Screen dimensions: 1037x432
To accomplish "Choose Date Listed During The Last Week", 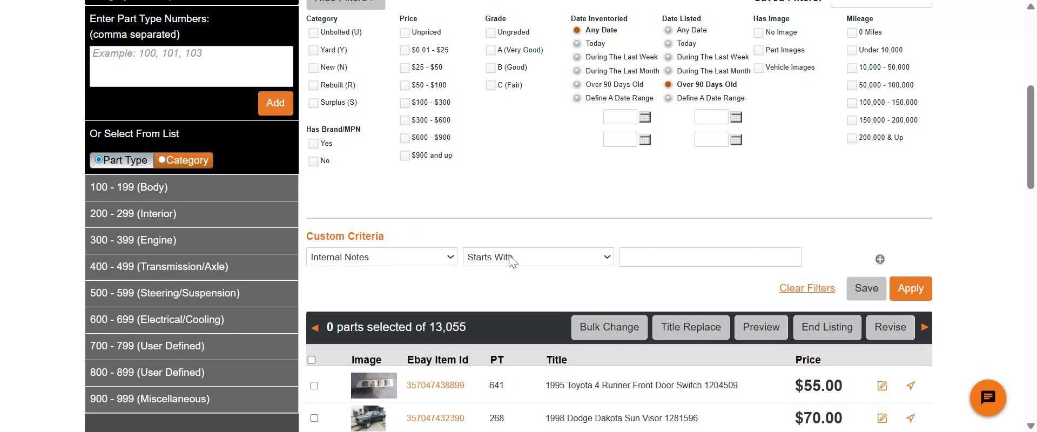I will pos(668,57).
